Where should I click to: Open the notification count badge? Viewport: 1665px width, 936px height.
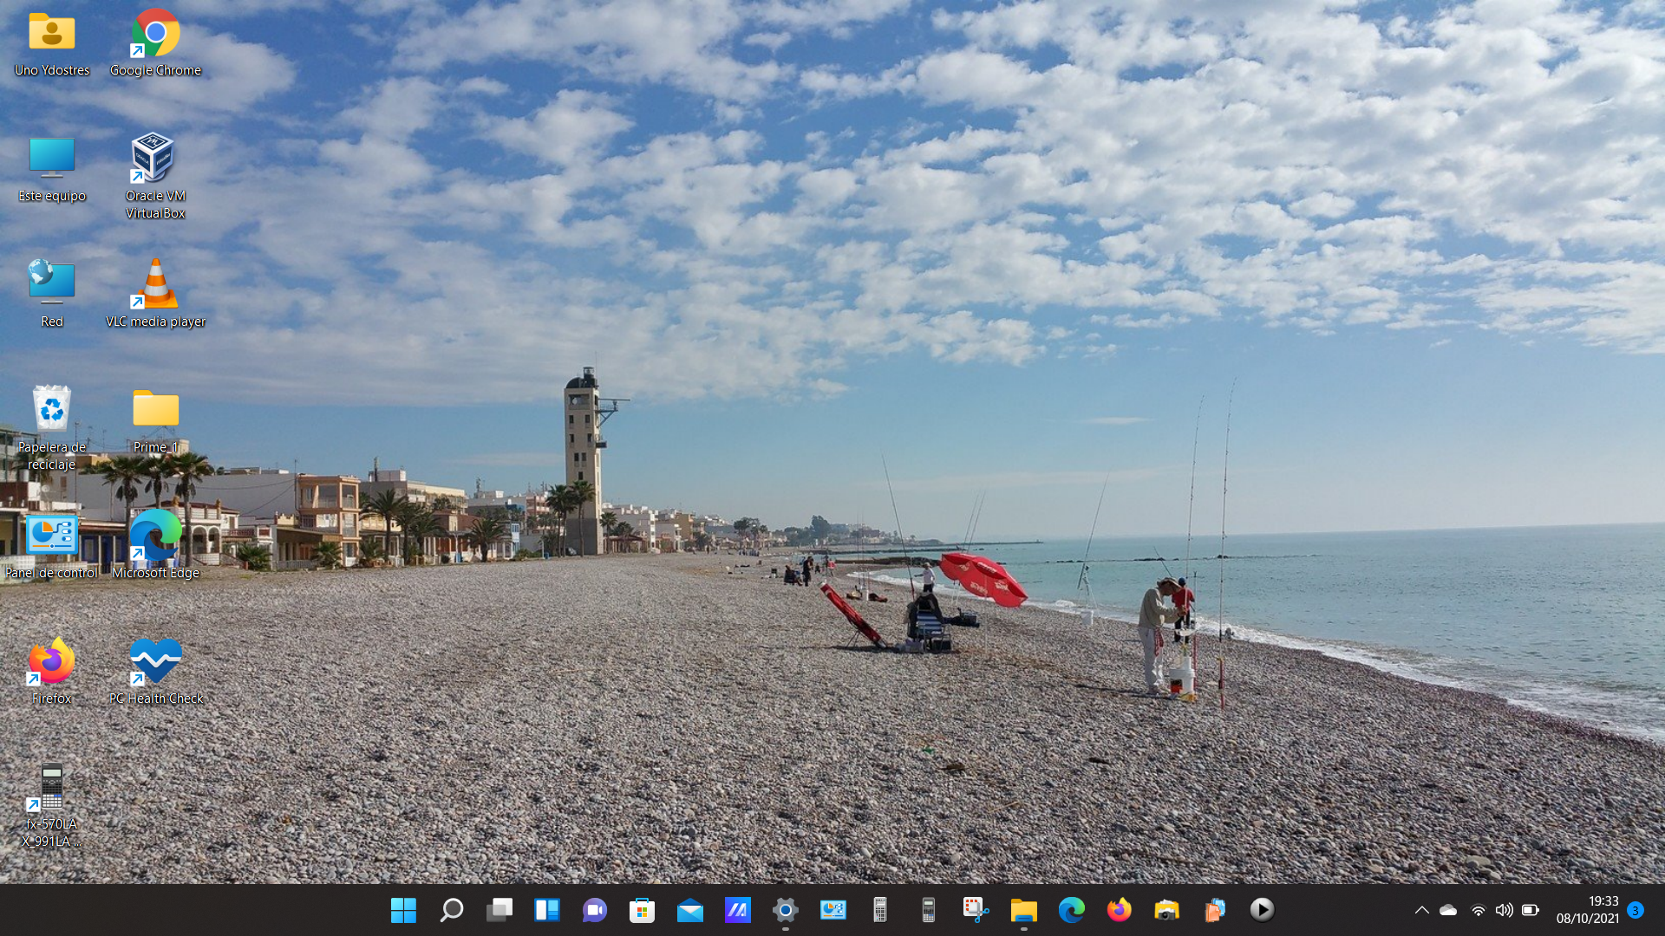click(x=1636, y=910)
